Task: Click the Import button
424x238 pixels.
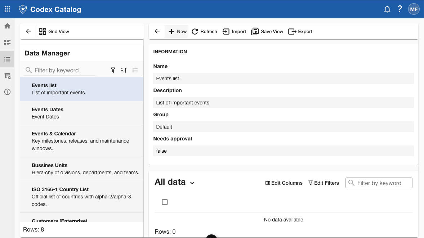Action: point(234,32)
